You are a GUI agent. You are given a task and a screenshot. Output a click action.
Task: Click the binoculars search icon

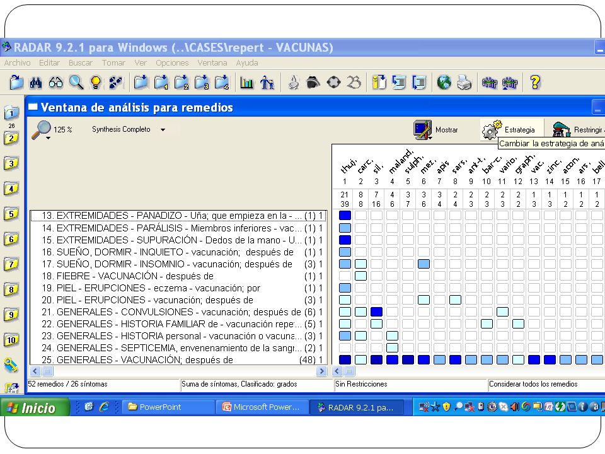(x=36, y=83)
